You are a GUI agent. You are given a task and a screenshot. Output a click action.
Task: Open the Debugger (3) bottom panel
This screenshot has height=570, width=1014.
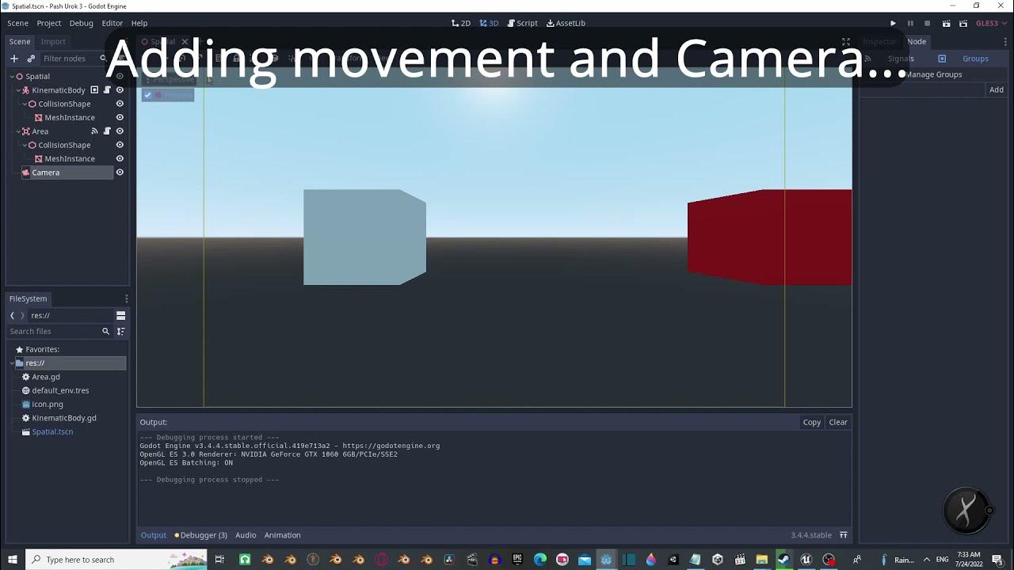click(x=201, y=535)
